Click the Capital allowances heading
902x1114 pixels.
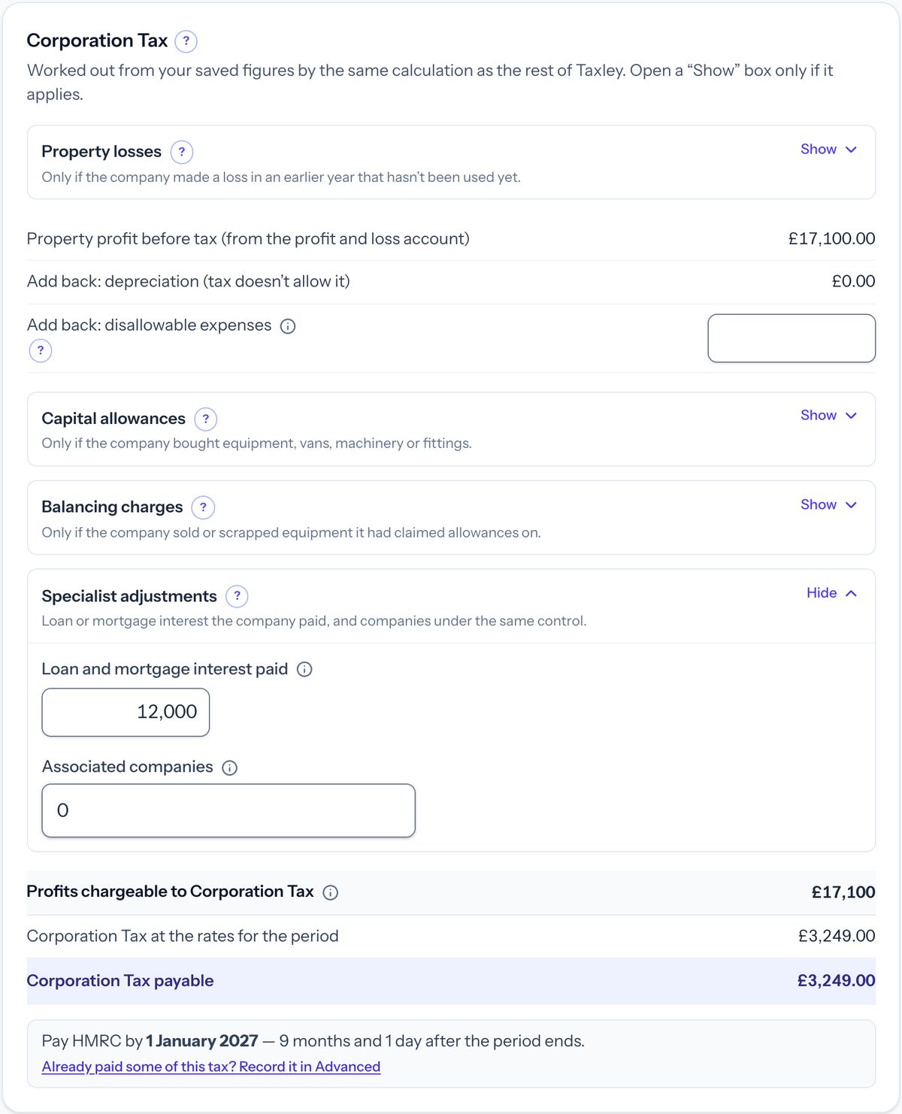pos(114,419)
